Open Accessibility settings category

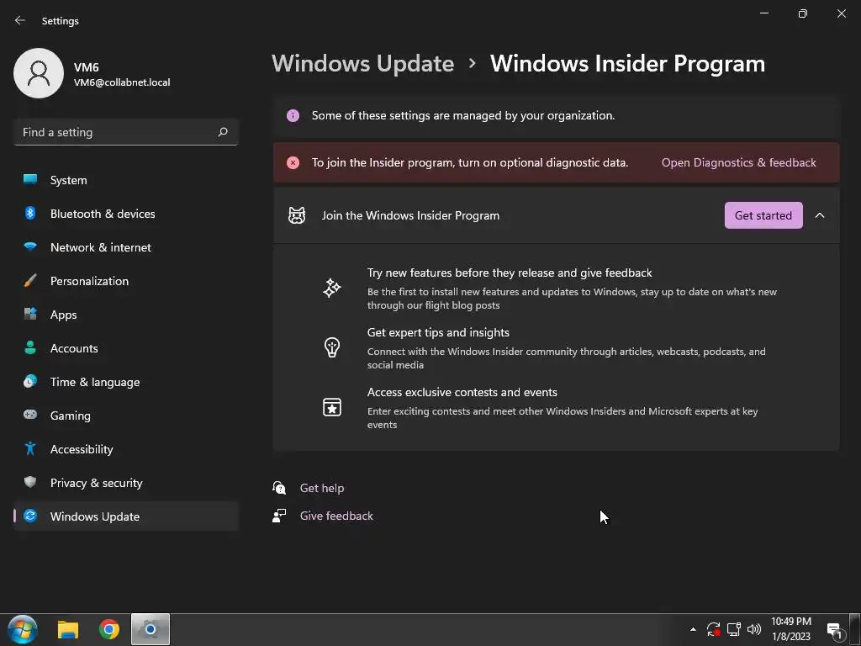click(x=126, y=449)
